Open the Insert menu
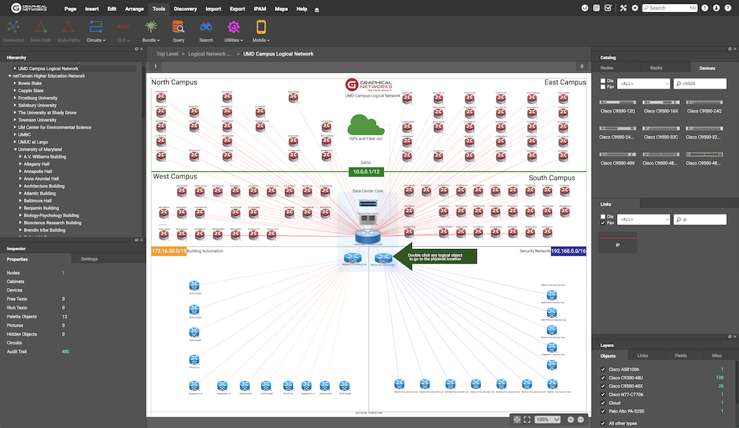The width and height of the screenshot is (739, 428). [92, 9]
